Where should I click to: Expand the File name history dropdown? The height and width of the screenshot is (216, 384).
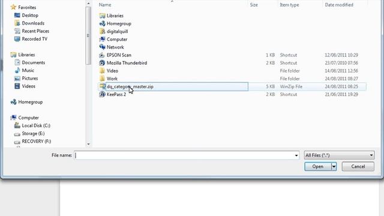296,155
